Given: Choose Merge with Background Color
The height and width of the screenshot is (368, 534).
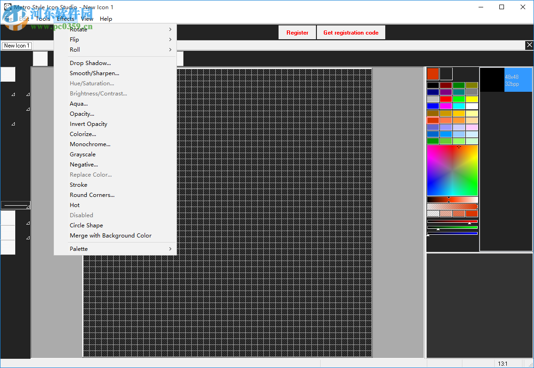Looking at the screenshot, I should pos(110,236).
